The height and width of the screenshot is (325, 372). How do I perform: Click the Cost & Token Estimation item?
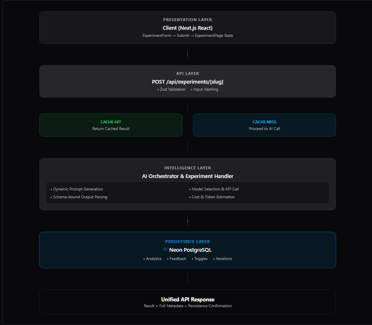[213, 197]
